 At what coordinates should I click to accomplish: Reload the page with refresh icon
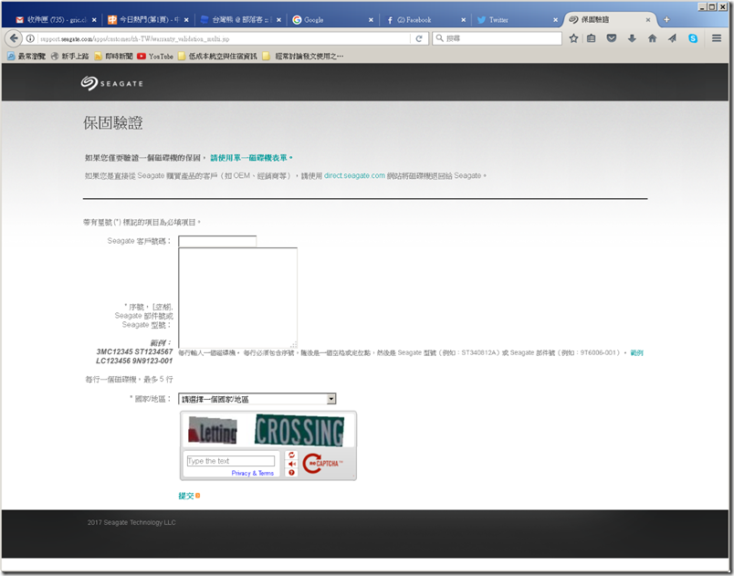(x=419, y=38)
